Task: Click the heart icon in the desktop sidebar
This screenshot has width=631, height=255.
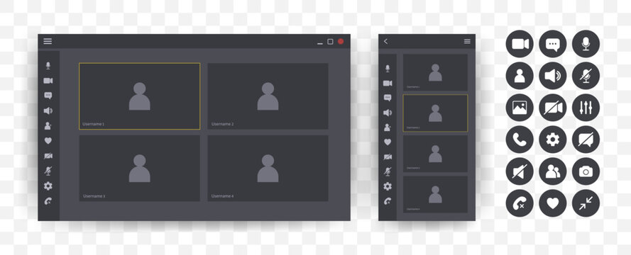Action: (x=48, y=141)
